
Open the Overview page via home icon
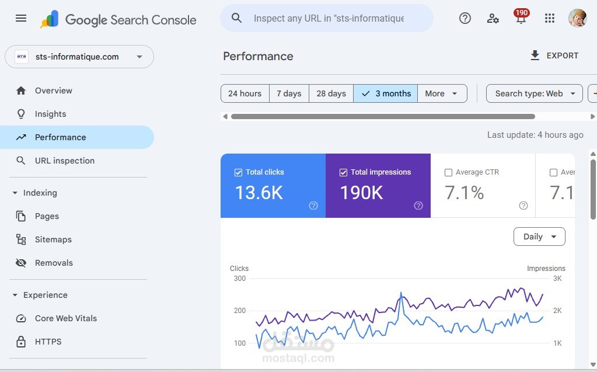21,91
